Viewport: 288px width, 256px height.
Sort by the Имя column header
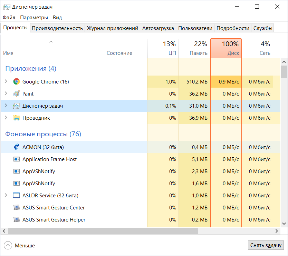point(52,48)
